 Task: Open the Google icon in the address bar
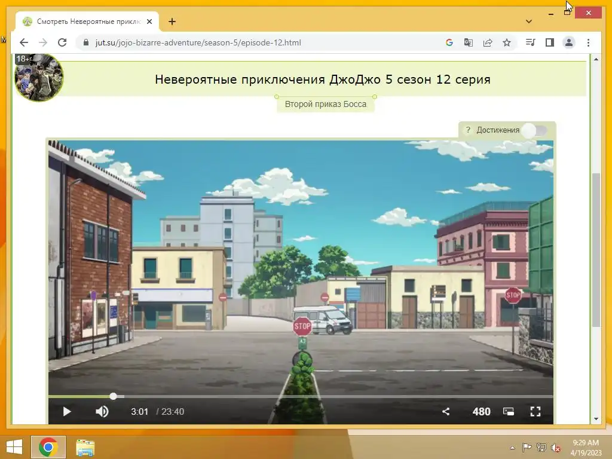tap(449, 42)
